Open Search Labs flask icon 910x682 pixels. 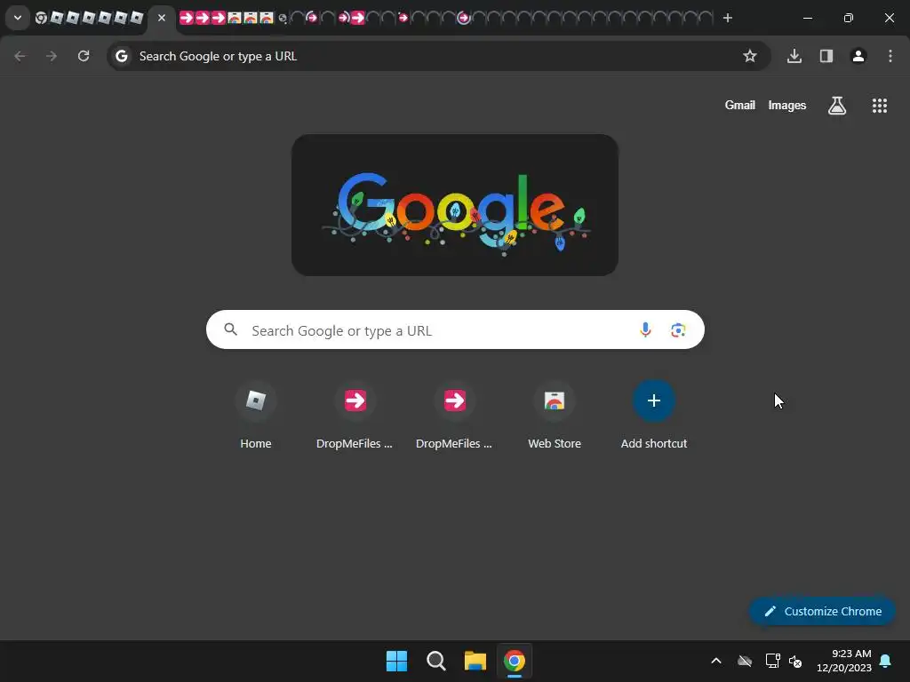(x=837, y=106)
